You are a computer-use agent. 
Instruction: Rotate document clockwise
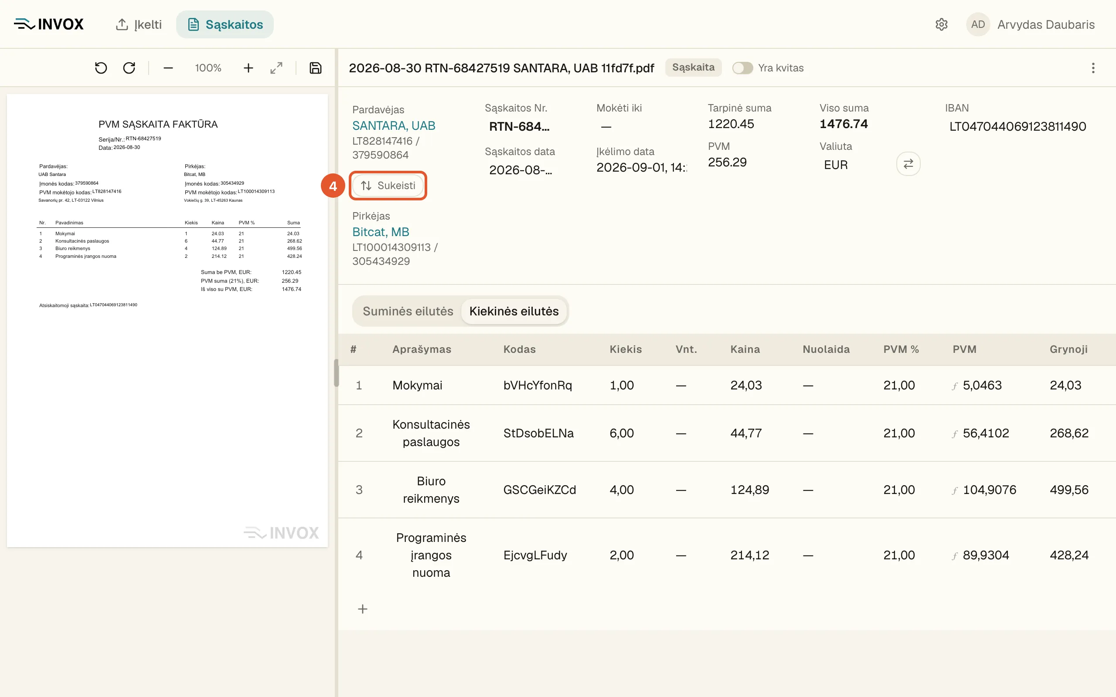[x=129, y=68]
